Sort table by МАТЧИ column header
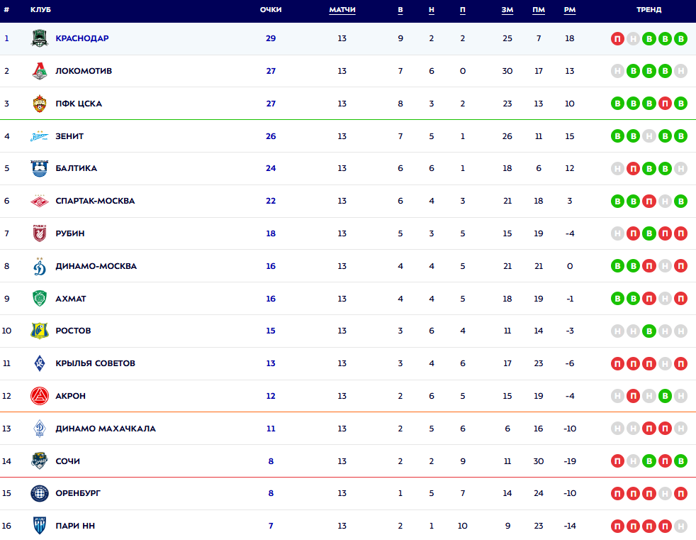Image resolution: width=696 pixels, height=540 pixels. tap(342, 10)
